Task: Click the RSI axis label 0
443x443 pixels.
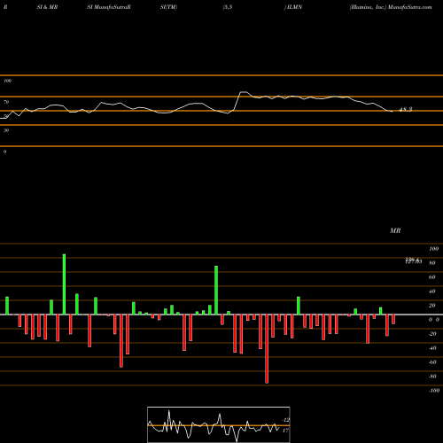Action: 5,152
